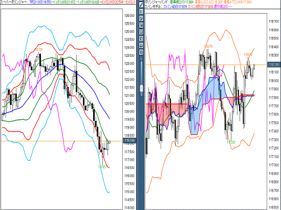Click the 118.700 price axis label
The image size is (281, 210).
[274, 22]
